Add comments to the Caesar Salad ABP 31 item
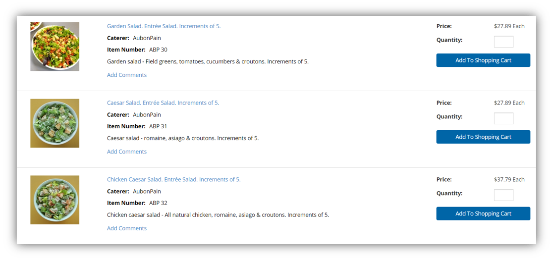Screen dimensions: 551x260 coord(127,152)
